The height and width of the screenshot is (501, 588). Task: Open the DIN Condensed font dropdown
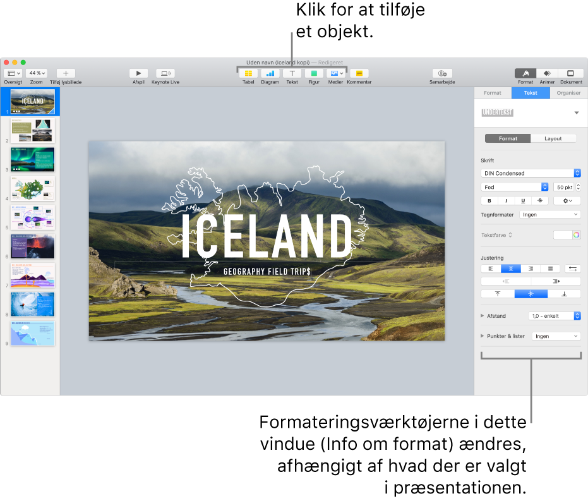pos(531,173)
